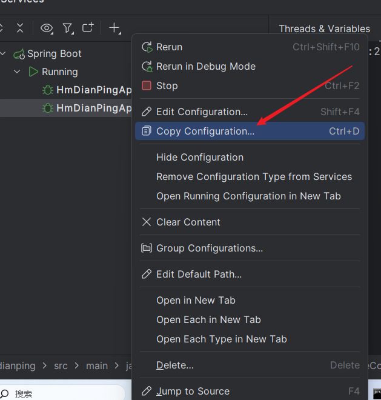Click the taskbar search magnifier icon
The image size is (381, 400).
tap(5, 393)
